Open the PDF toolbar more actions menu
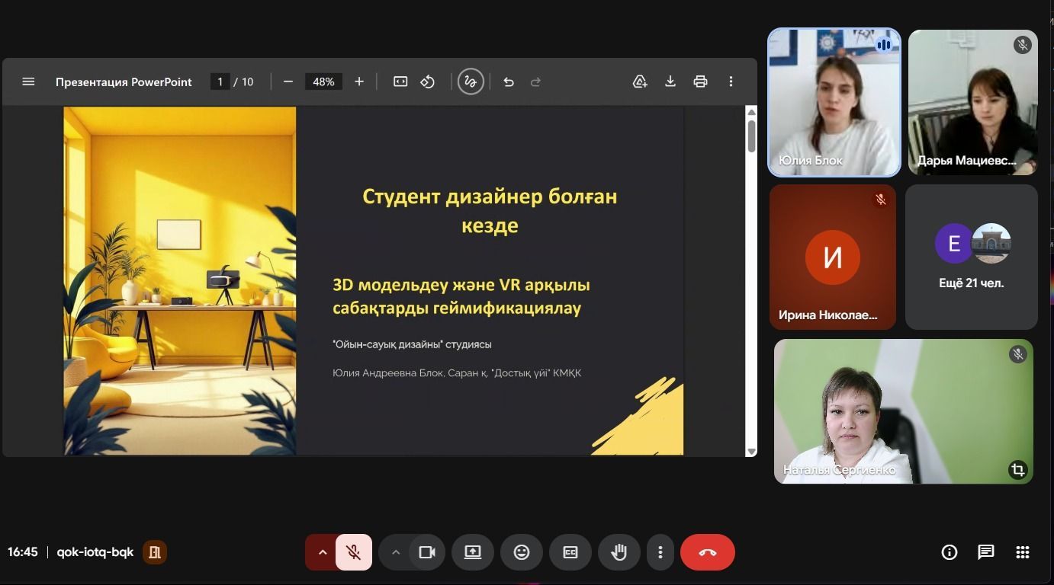 (x=731, y=82)
